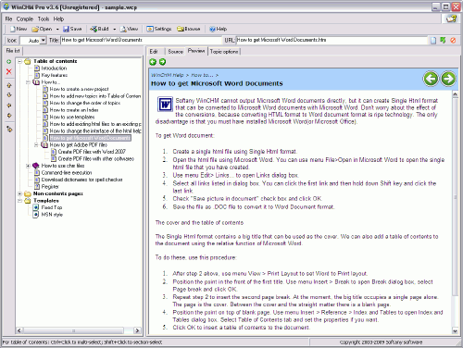The height and width of the screenshot is (348, 463).
Task: Open the Tools menu
Action: click(x=44, y=19)
